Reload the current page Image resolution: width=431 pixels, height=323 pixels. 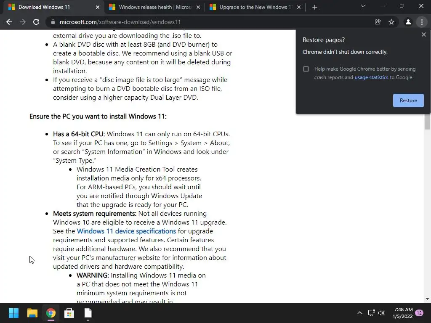tap(36, 22)
